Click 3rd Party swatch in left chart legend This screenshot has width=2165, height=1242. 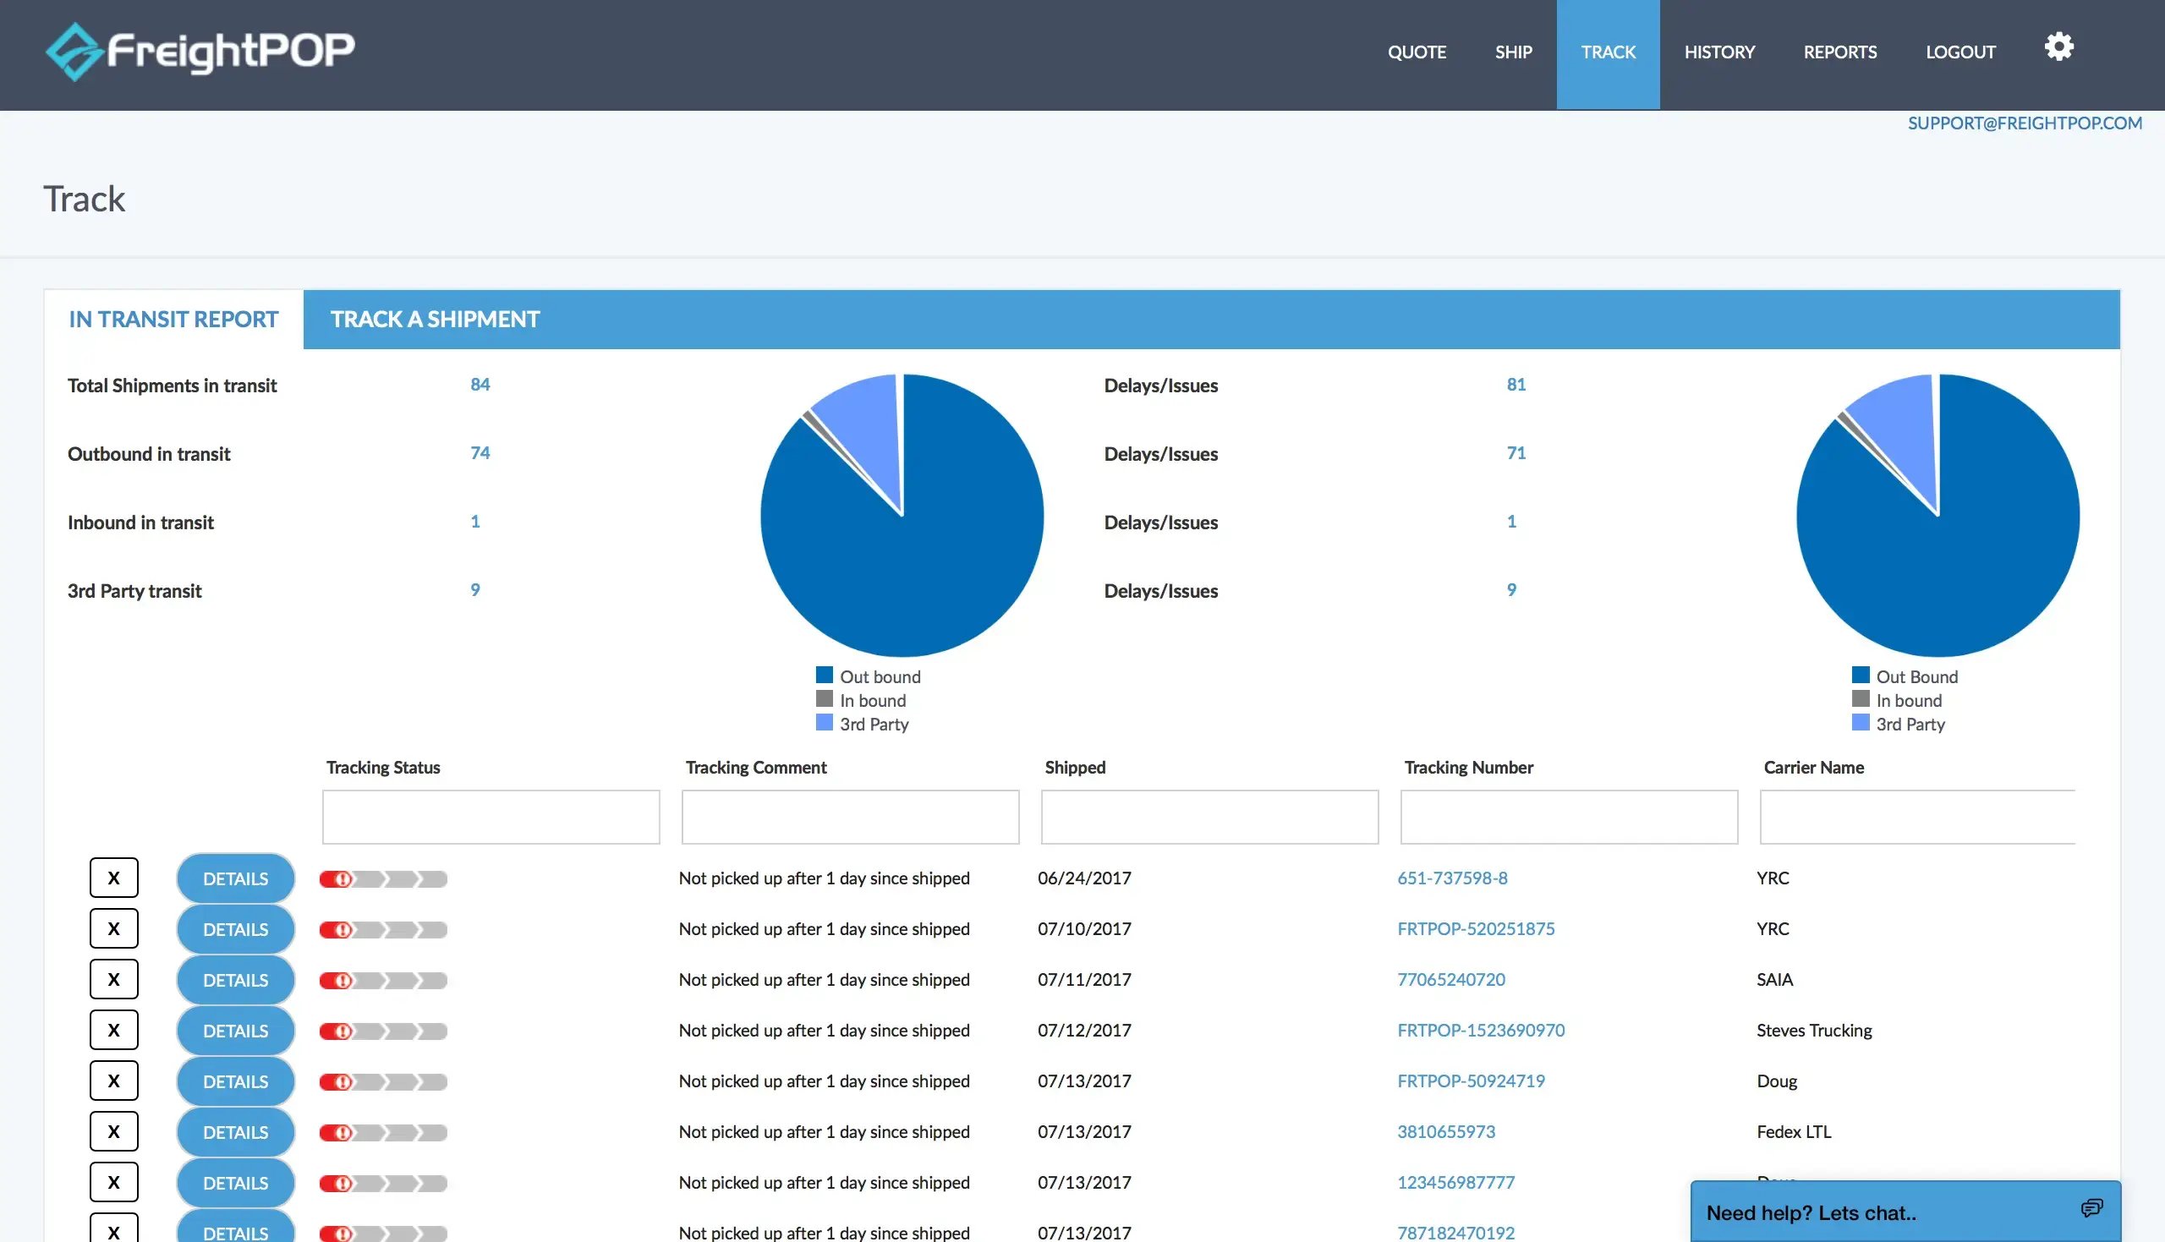tap(824, 723)
